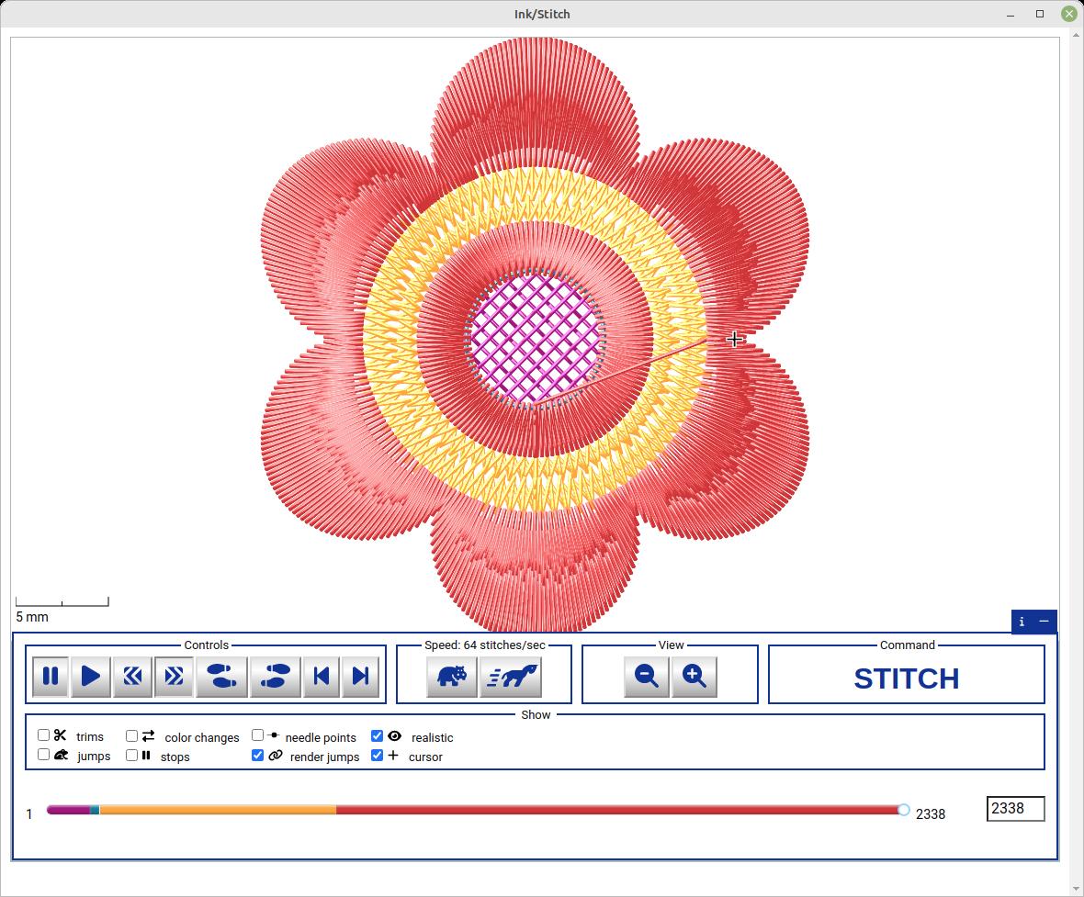The width and height of the screenshot is (1084, 897).
Task: Enable the needle points display
Action: [x=257, y=734]
